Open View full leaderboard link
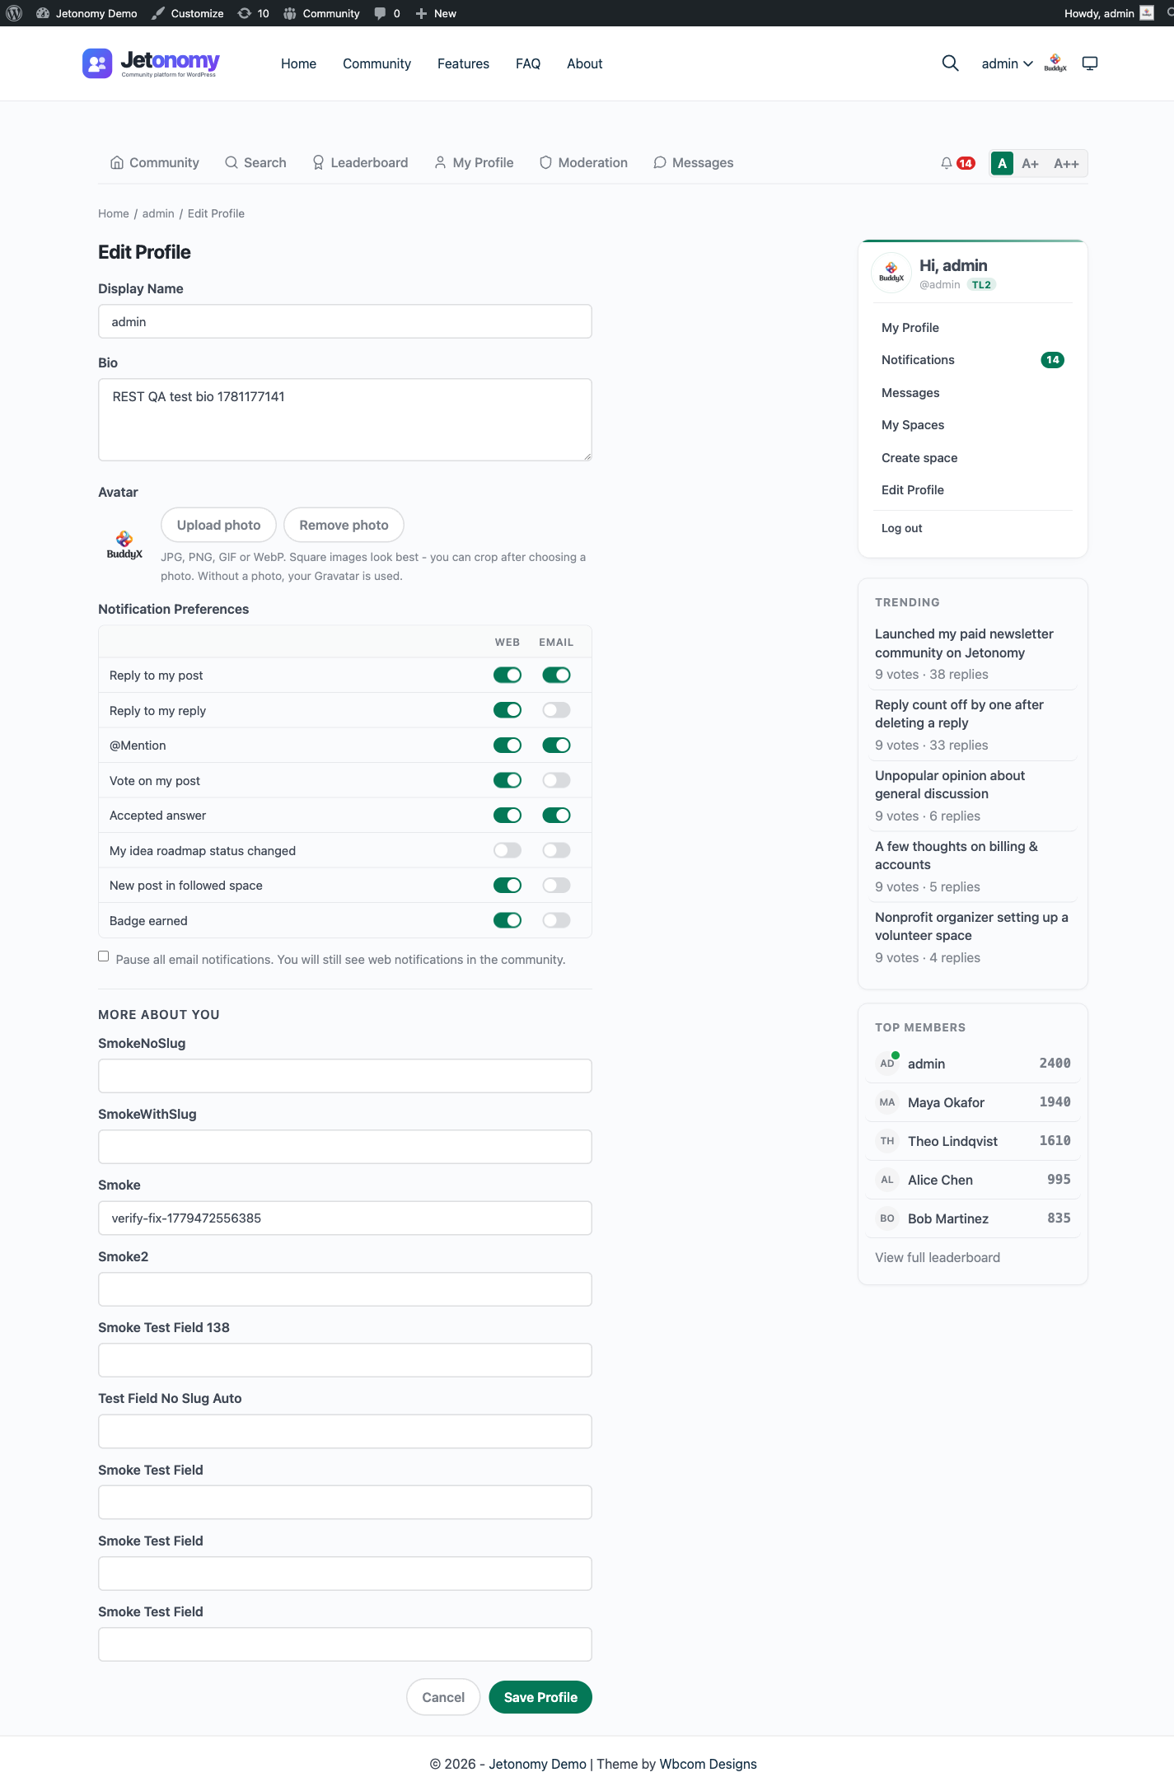The image size is (1174, 1791). 938,1257
